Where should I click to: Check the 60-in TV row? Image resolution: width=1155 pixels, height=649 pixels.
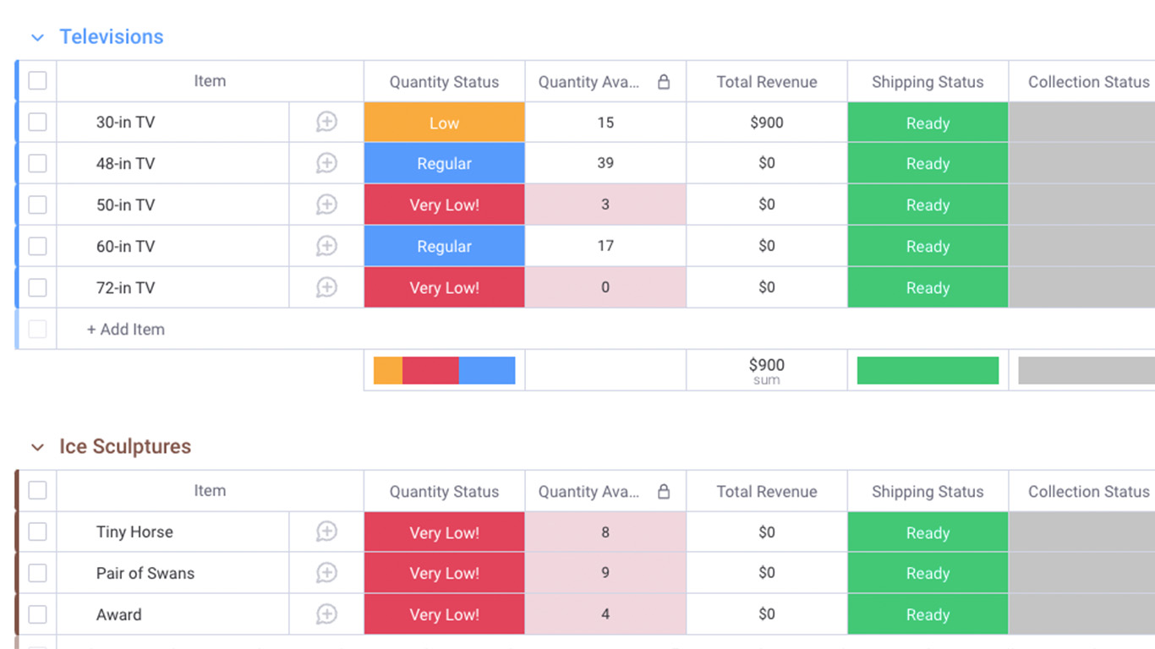[x=37, y=246]
